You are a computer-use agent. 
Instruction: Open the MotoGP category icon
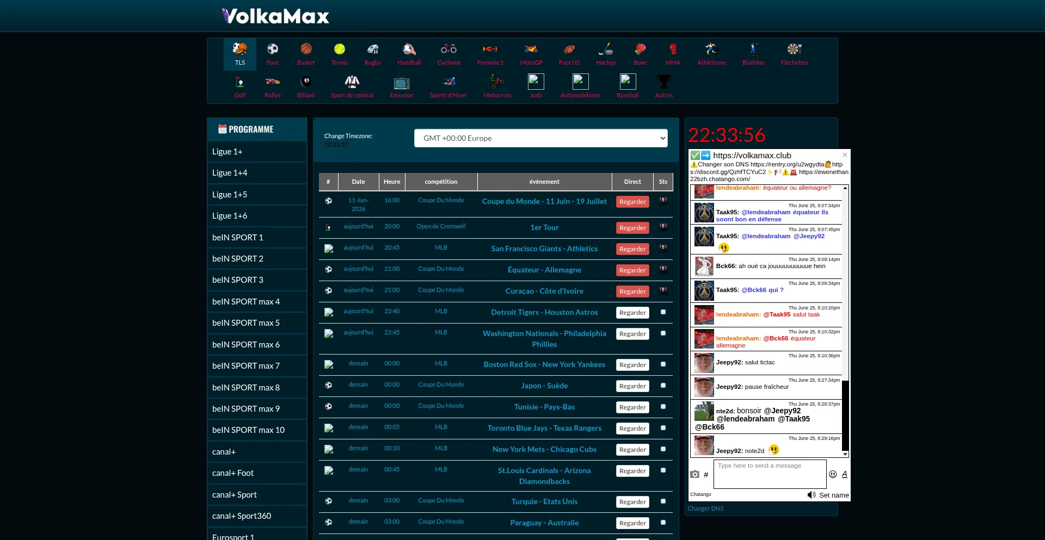531,49
